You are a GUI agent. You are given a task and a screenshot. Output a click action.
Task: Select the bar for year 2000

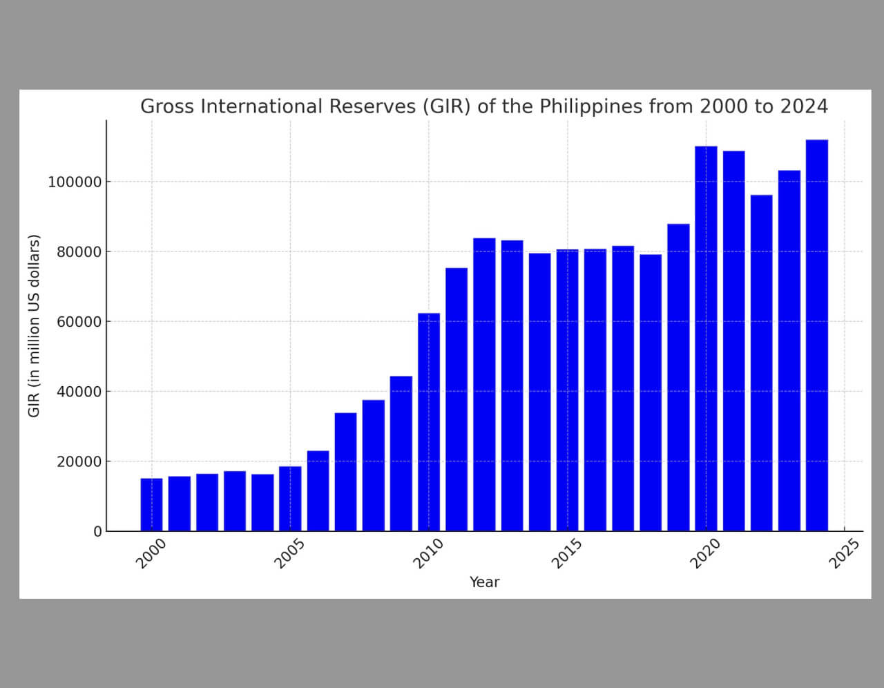(x=152, y=505)
